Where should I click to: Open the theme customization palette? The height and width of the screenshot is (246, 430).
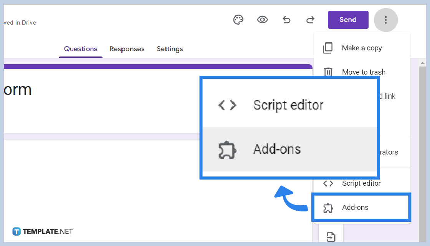[238, 20]
